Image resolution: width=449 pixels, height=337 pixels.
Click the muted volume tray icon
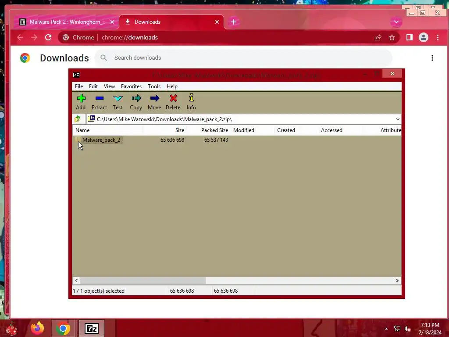tap(408, 329)
